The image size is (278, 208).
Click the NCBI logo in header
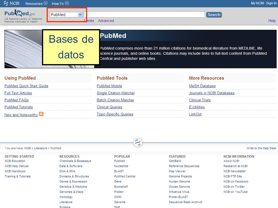(12, 3)
